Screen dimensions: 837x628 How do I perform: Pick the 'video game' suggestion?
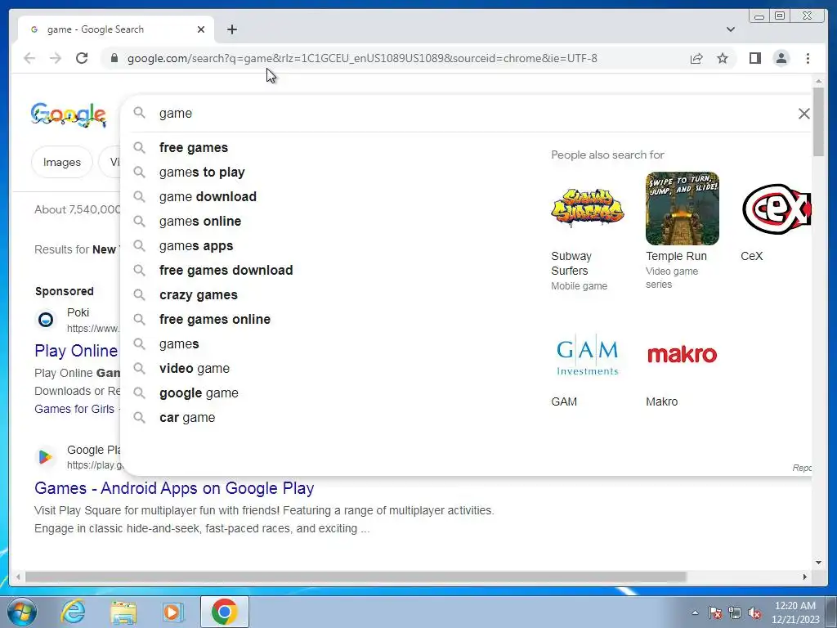195,369
